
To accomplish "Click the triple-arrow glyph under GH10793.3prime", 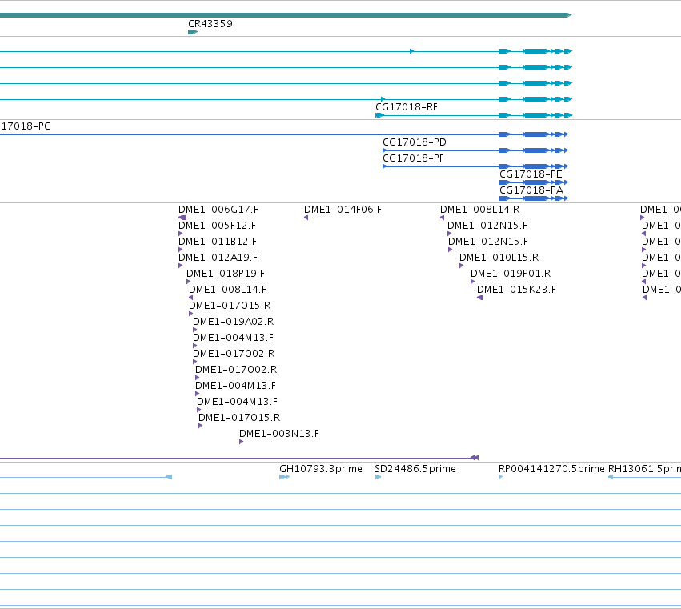I will click(284, 477).
